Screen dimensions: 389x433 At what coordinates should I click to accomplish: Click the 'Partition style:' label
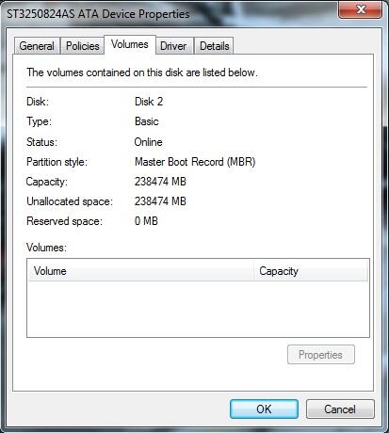pyautogui.click(x=57, y=162)
